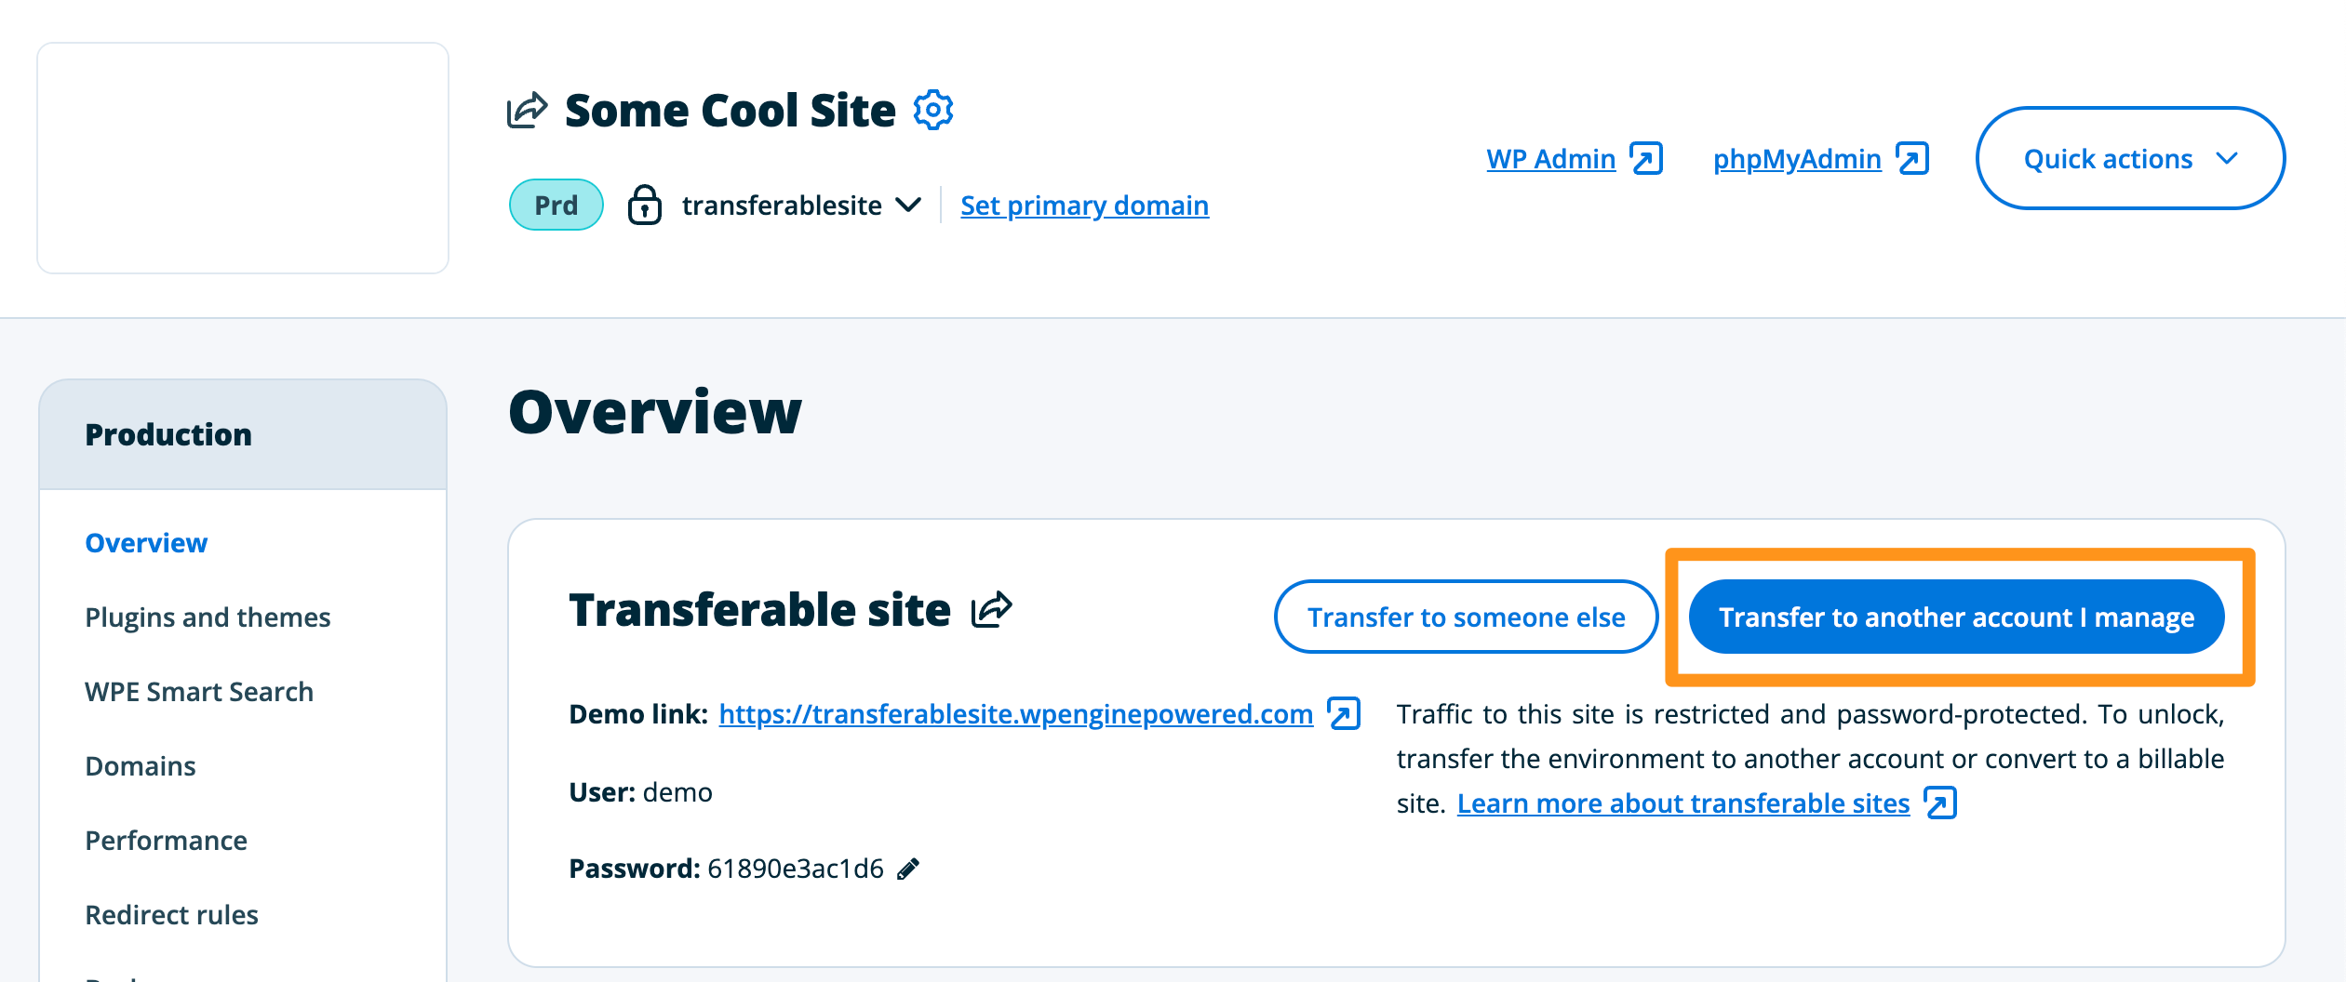Viewport: 2346px width, 982px height.
Task: Select Redirect rules from the sidebar
Action: pyautogui.click(x=171, y=914)
